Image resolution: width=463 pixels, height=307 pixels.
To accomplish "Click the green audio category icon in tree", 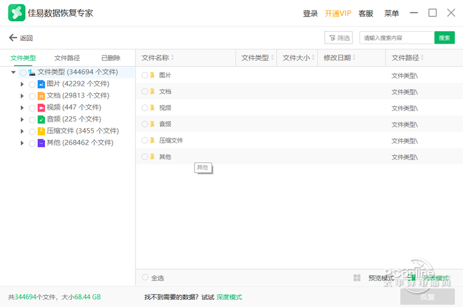I will 41,119.
